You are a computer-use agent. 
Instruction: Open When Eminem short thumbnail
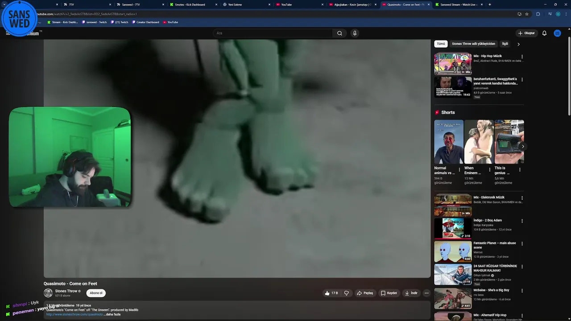point(479,141)
